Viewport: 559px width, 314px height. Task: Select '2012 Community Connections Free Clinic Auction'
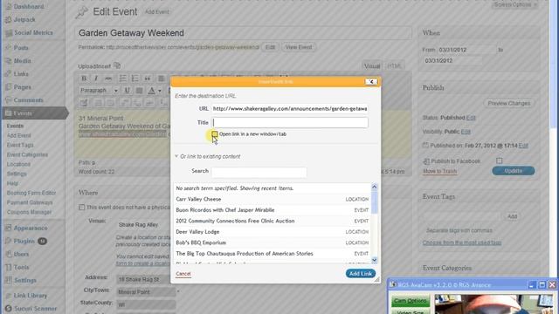pos(273,221)
